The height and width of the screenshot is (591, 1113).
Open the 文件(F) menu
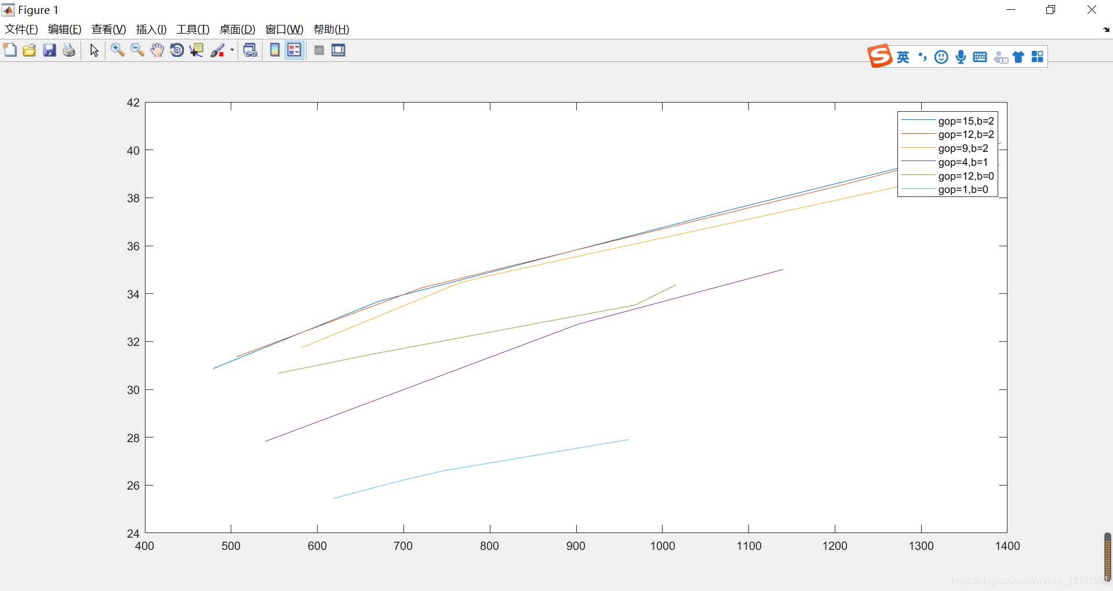tap(21, 30)
